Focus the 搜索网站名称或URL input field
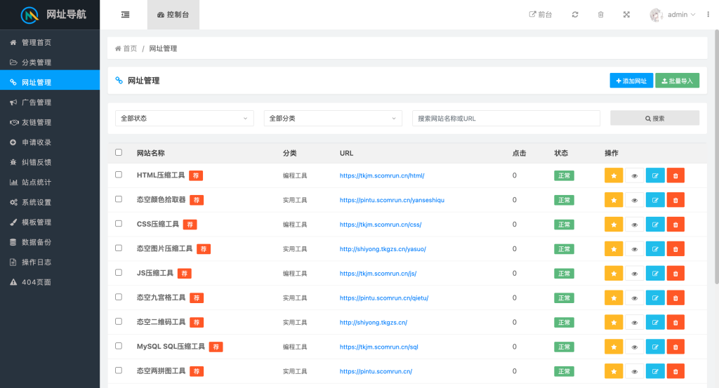This screenshot has height=388, width=719. coord(506,118)
